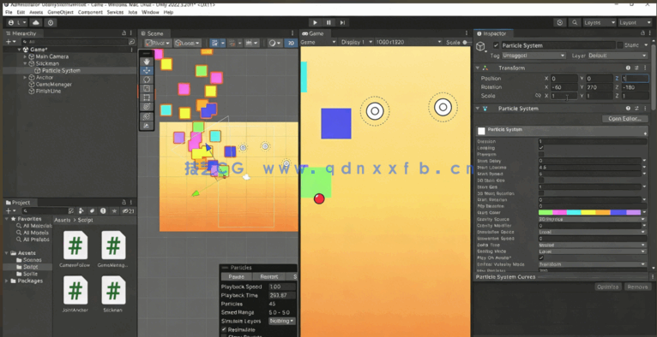Toggle the Particle System active checkbox
Image resolution: width=657 pixels, height=337 pixels.
(x=496, y=45)
